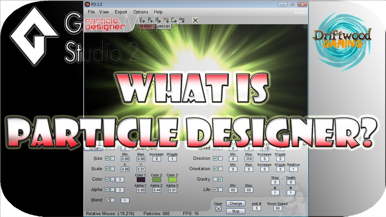Click the Alpha 2 field
The image size is (386, 217).
(x=157, y=190)
